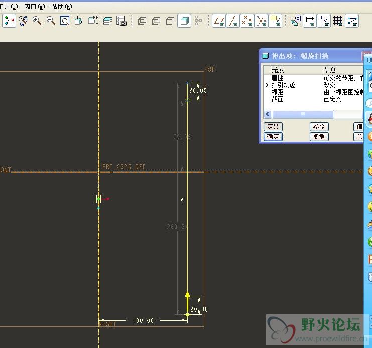Select the 100.00 horizontal dimension
Screen dimensions: 372x348
[143, 321]
